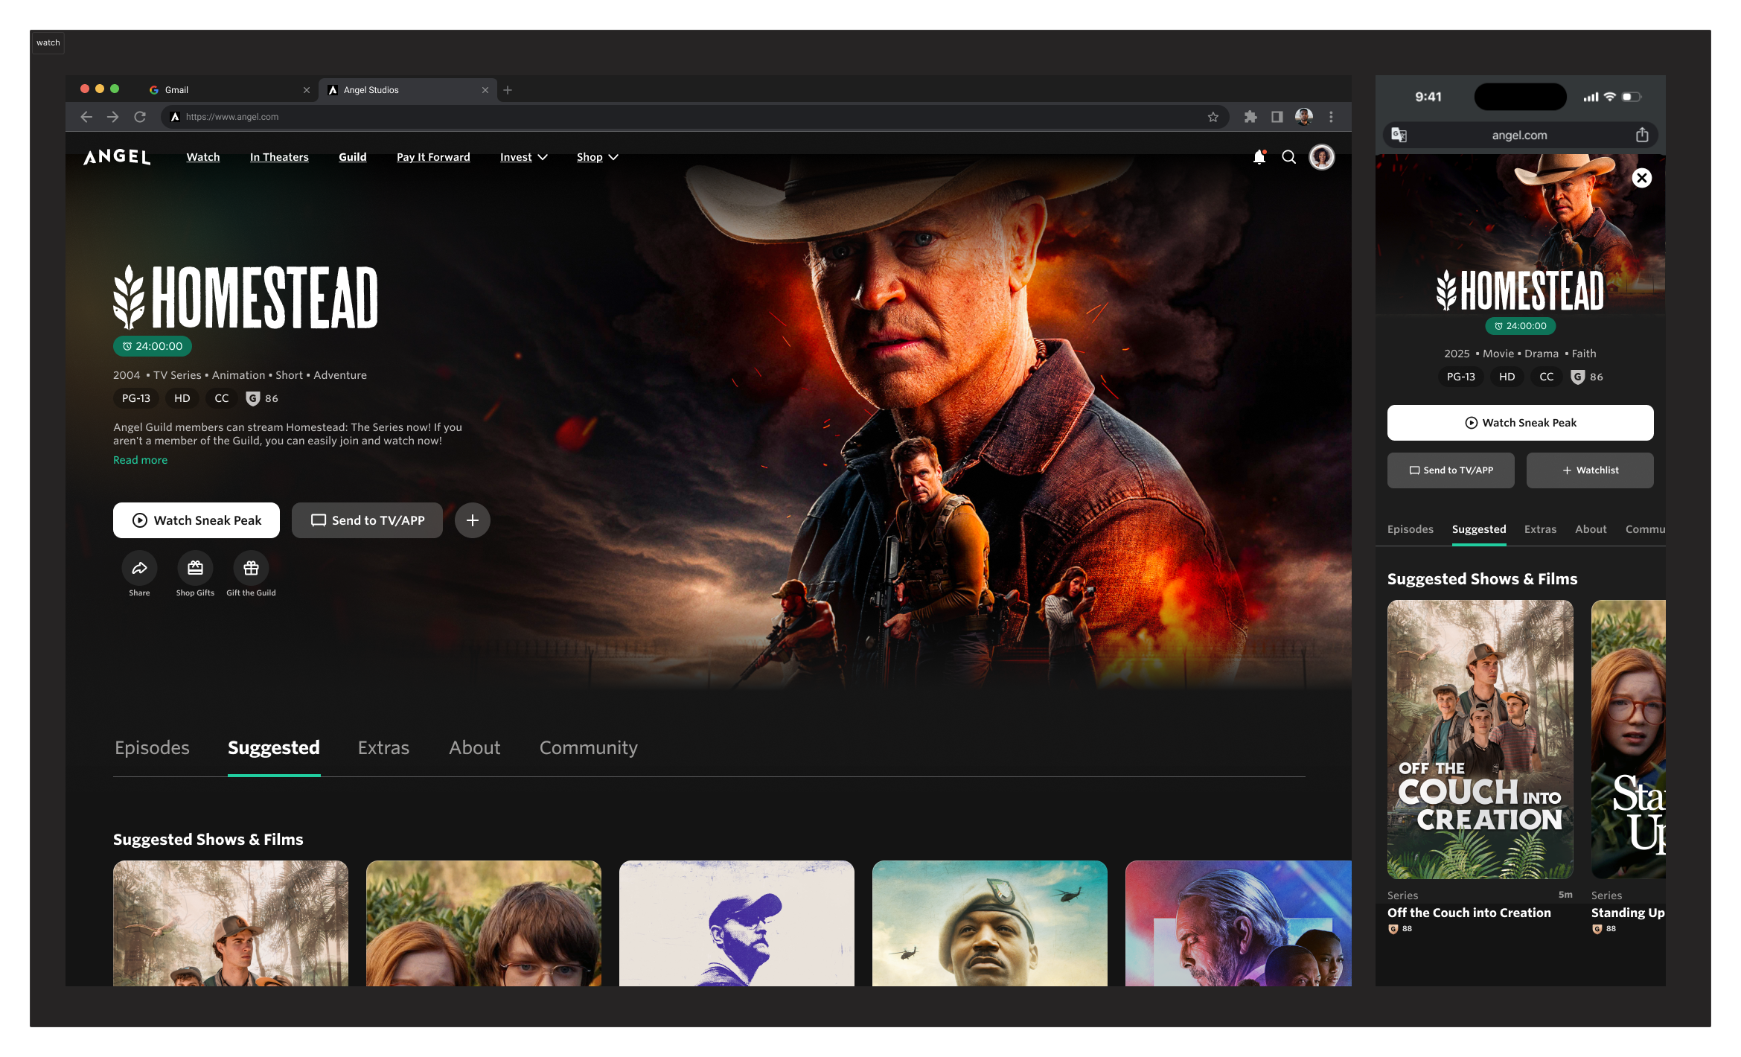Bookmark the page with the star icon
This screenshot has width=1741, height=1057.
click(x=1213, y=117)
